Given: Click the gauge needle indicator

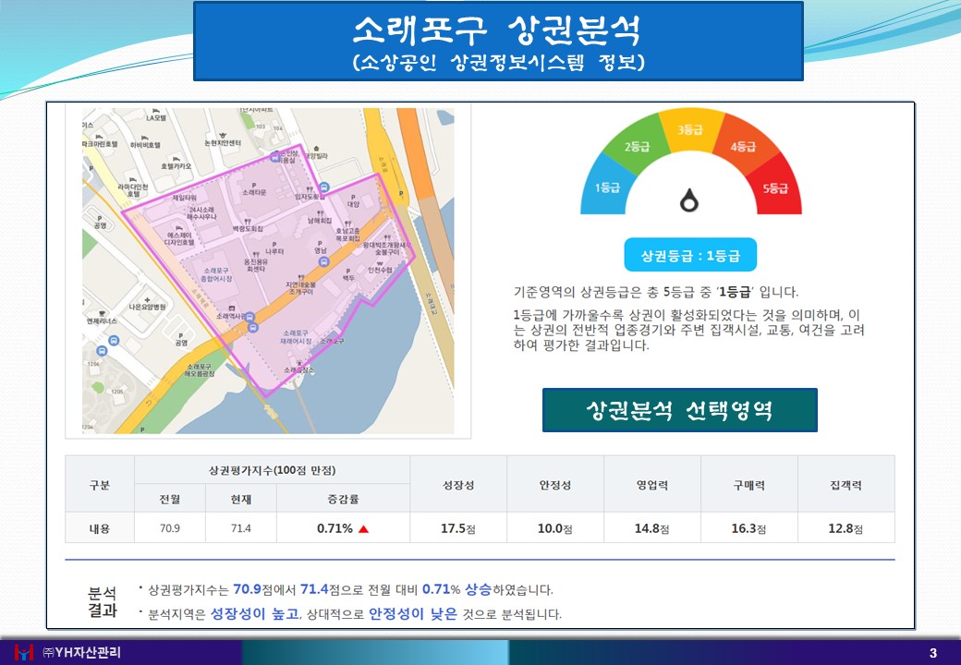Looking at the screenshot, I should click(x=689, y=200).
